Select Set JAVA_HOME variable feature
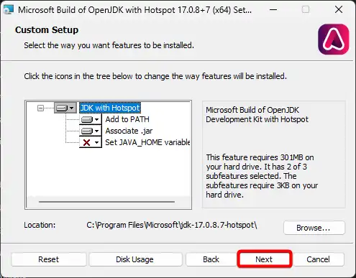The height and width of the screenshot is (278, 356). 147,142
